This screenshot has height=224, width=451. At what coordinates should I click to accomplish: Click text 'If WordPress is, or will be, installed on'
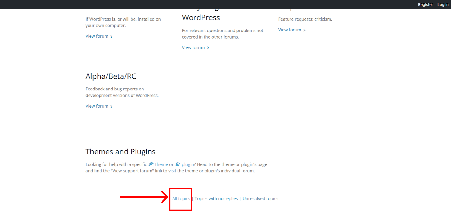coord(123,19)
